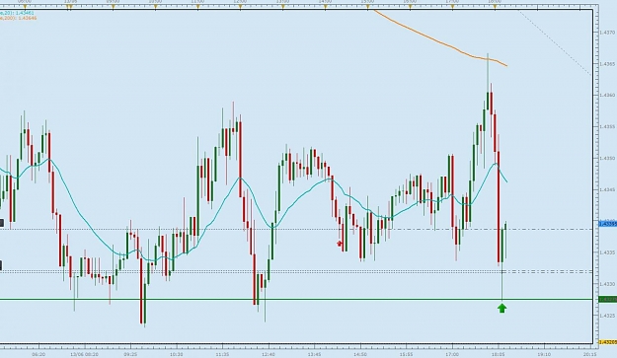Click the 19:10 bottom time label
The width and height of the screenshot is (617, 358).
(x=544, y=354)
